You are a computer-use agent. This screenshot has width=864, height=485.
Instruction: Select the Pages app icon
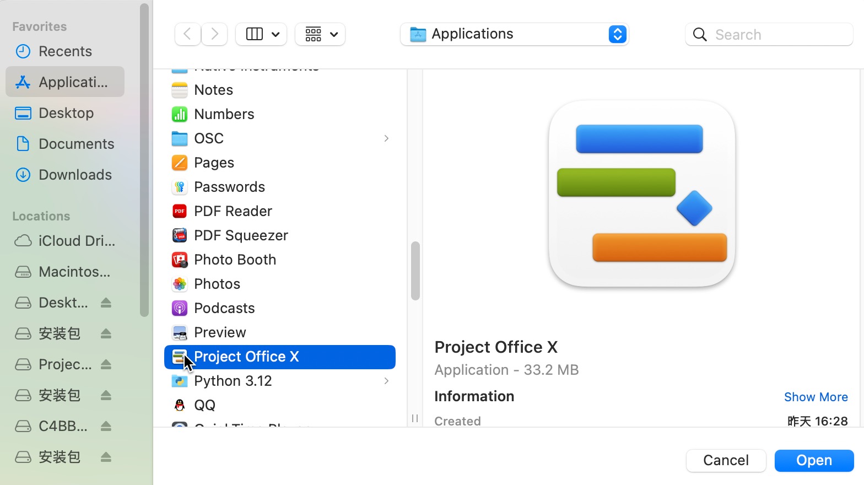pos(180,163)
